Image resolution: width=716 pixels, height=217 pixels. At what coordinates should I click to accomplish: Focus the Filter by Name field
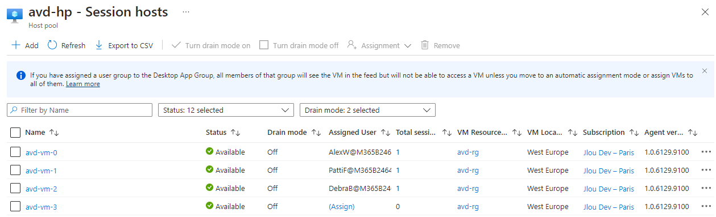[x=80, y=110]
